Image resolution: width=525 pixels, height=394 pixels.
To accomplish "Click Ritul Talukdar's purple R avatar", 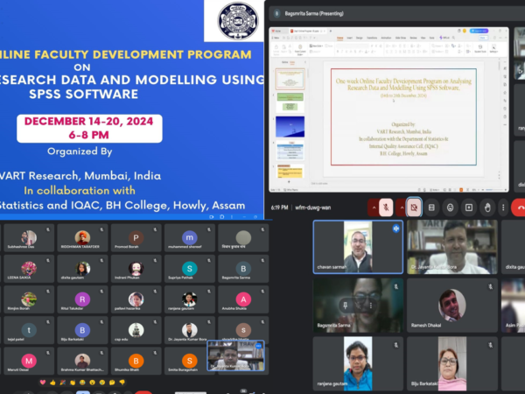I will coord(82,299).
